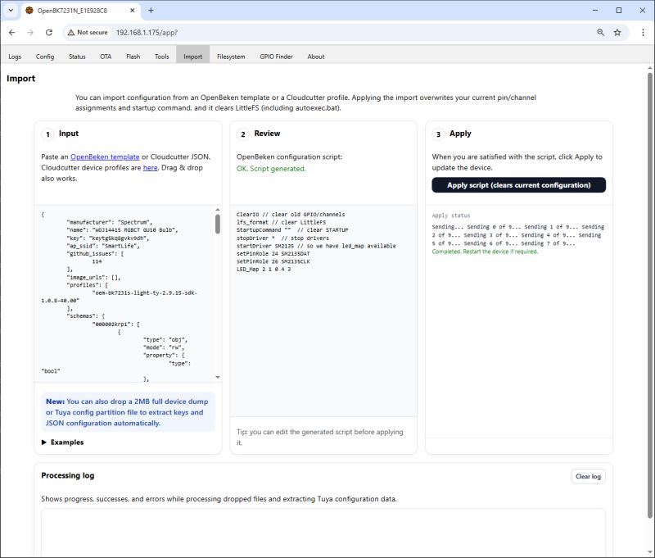Open the zoom magnifier control in address bar
Image resolution: width=655 pixels, height=558 pixels.
point(599,34)
